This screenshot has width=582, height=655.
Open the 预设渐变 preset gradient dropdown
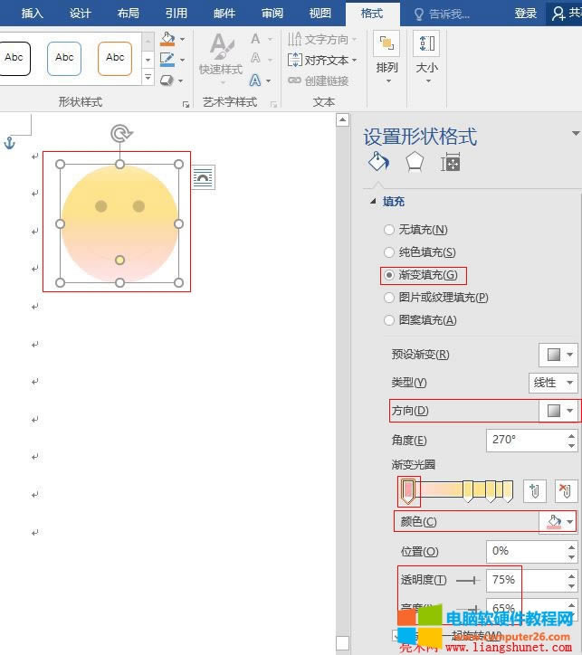(x=558, y=355)
